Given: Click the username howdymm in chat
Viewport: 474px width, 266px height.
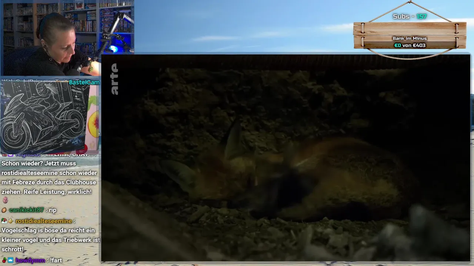Looking at the screenshot, I should click(x=30, y=260).
